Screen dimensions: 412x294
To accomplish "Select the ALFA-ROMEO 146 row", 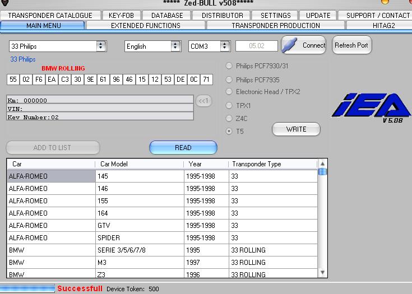I will pos(162,189).
